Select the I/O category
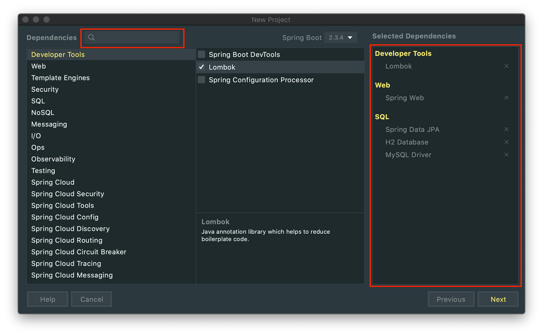 (111, 136)
